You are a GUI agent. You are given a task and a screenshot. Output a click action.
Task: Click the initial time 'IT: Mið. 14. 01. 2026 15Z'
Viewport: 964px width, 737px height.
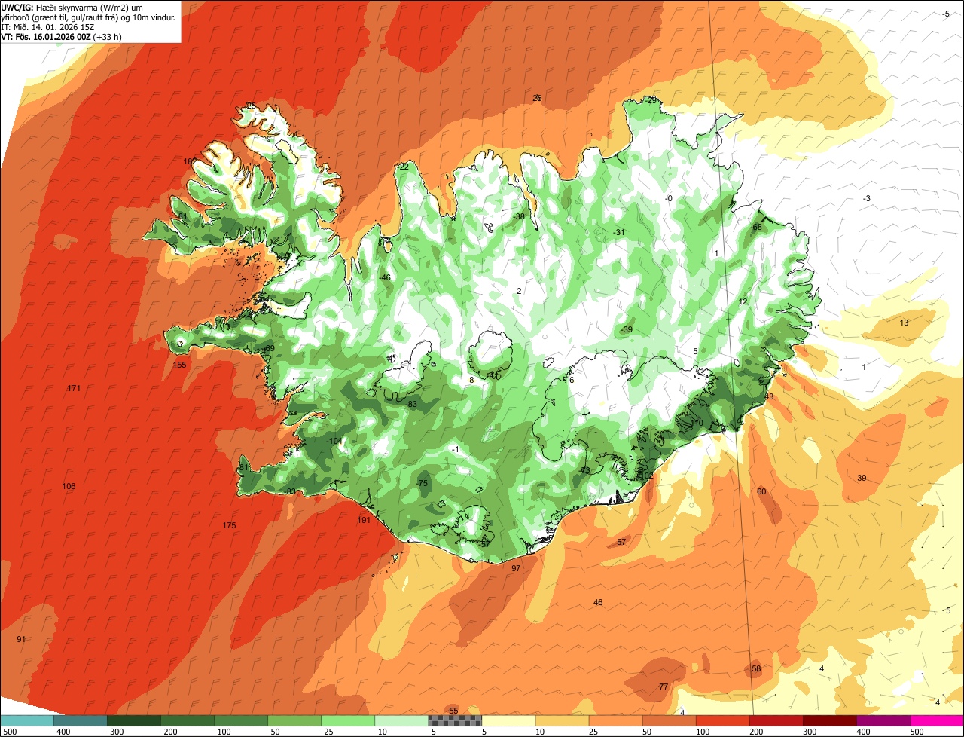tap(47, 26)
